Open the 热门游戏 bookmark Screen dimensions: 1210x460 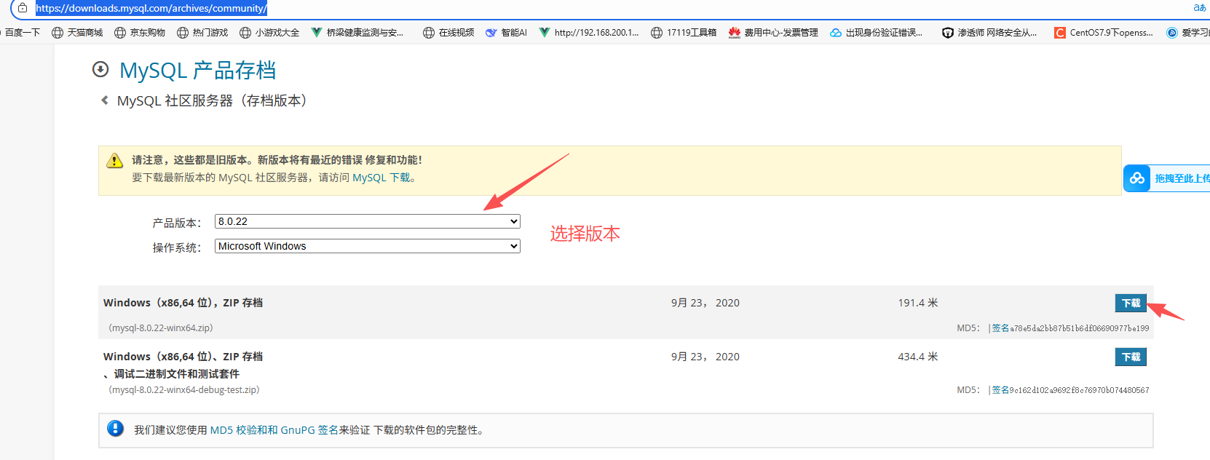pyautogui.click(x=202, y=33)
